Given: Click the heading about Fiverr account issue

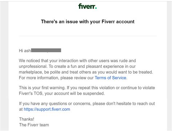Looking at the screenshot, I should pyautogui.click(x=88, y=21).
